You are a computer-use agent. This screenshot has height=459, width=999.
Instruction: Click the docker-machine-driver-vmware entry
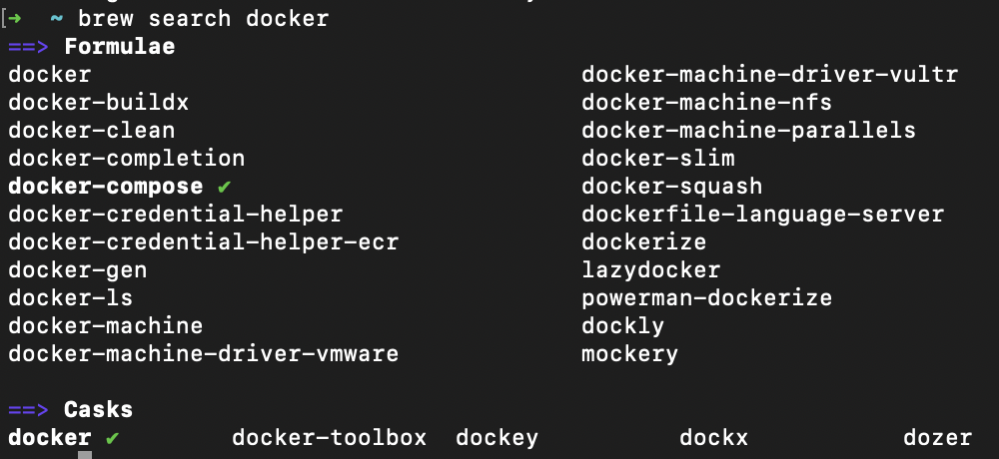tap(203, 354)
